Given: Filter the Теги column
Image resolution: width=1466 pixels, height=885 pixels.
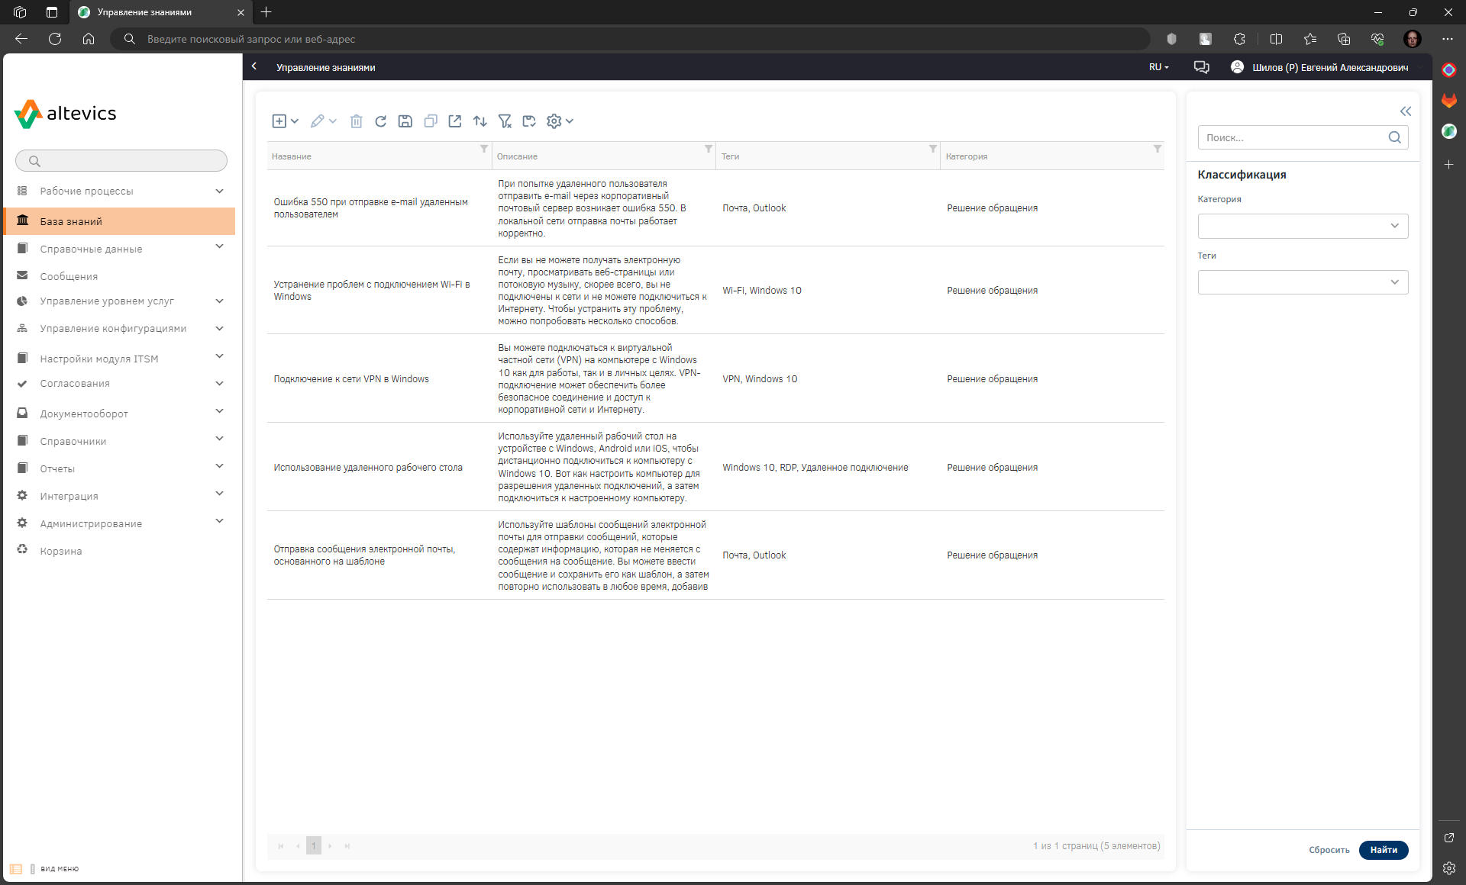Looking at the screenshot, I should pyautogui.click(x=933, y=149).
